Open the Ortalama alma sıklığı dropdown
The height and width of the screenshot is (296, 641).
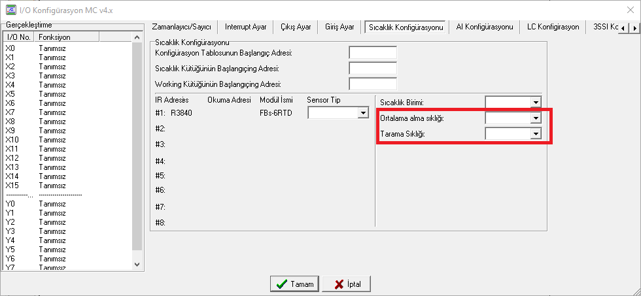click(536, 118)
